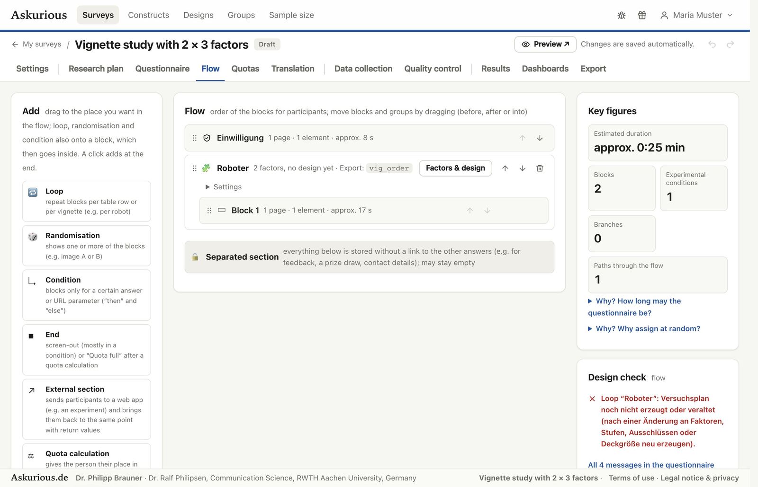The width and height of the screenshot is (758, 487).
Task: Add a Randomisation element to the flow
Action: click(x=87, y=246)
